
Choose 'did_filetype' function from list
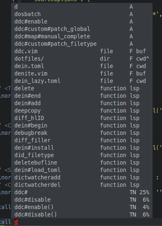[82, 155]
